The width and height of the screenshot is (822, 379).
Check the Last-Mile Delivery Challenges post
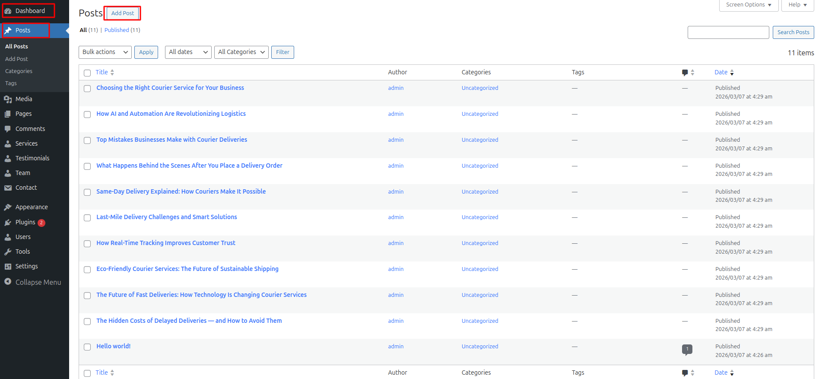87,218
